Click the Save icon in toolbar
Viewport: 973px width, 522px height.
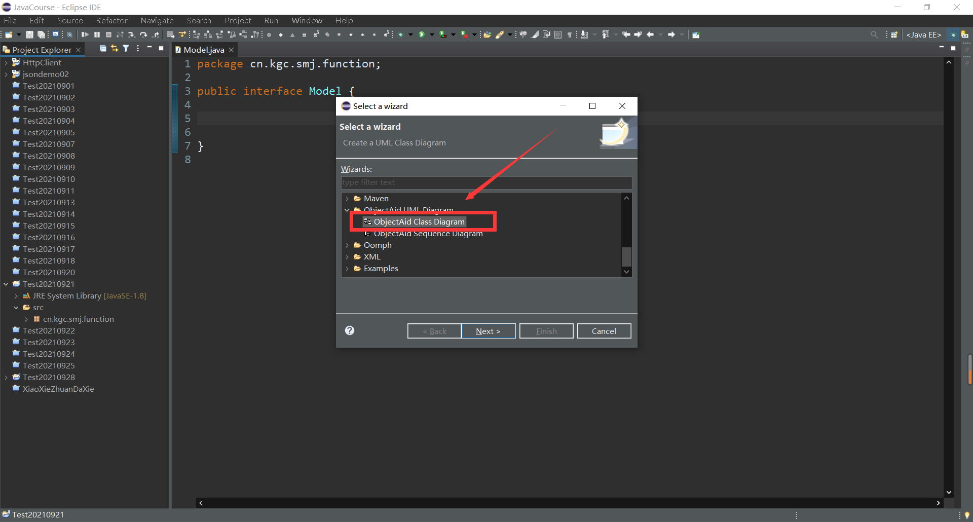(29, 34)
